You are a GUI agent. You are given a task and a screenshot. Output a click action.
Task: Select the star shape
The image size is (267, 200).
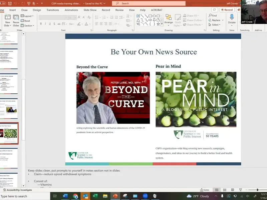[158, 24]
